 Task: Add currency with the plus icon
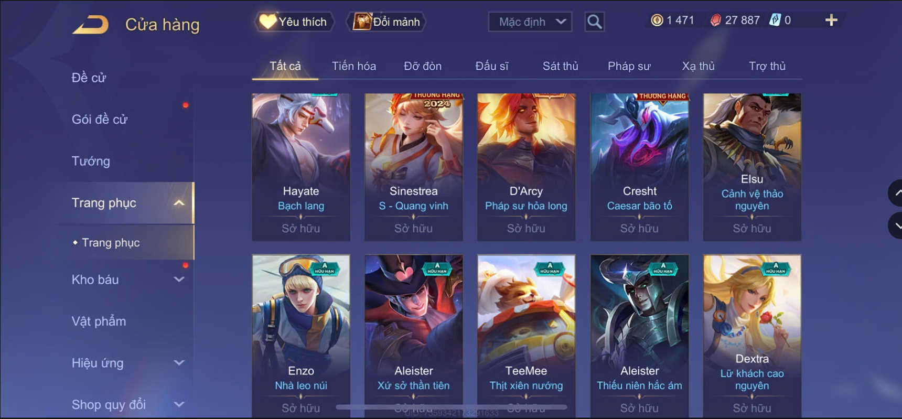tap(831, 20)
